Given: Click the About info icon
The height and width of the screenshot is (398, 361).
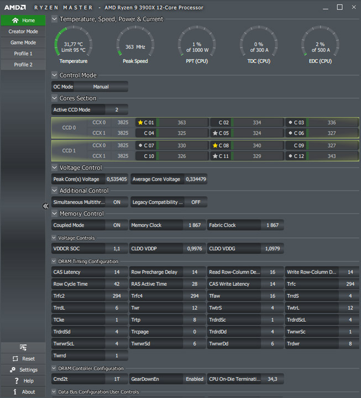Looking at the screenshot, I should [x=15, y=392].
